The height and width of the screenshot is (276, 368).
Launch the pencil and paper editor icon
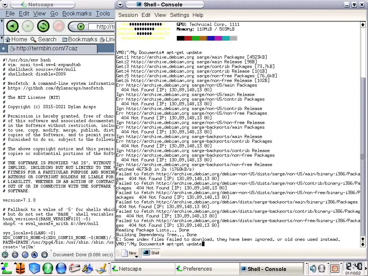pyautogui.click(x=102, y=268)
